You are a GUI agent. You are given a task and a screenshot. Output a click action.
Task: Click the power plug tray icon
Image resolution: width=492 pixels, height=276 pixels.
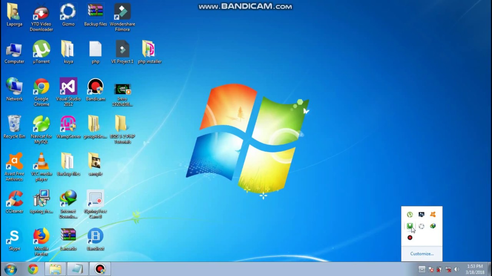pyautogui.click(x=439, y=269)
